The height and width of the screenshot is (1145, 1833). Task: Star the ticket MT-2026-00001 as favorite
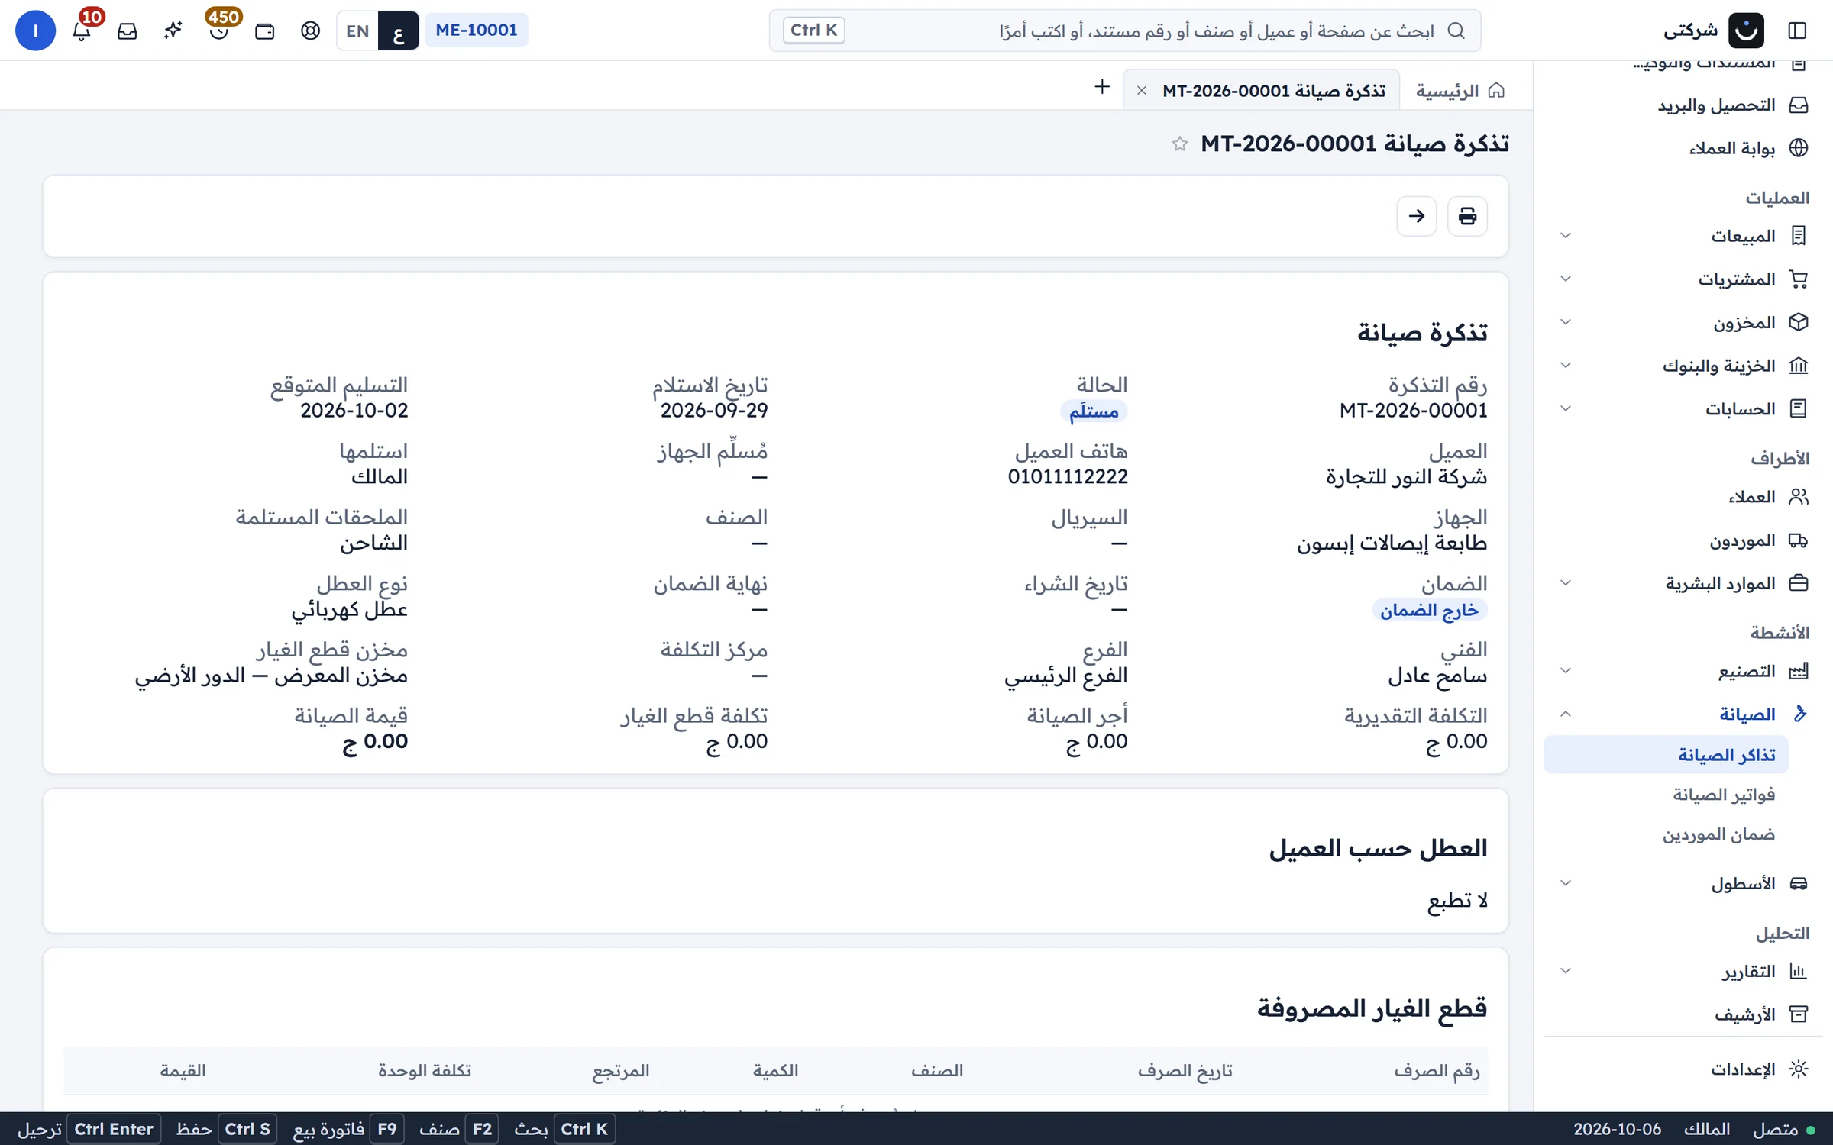click(1180, 144)
